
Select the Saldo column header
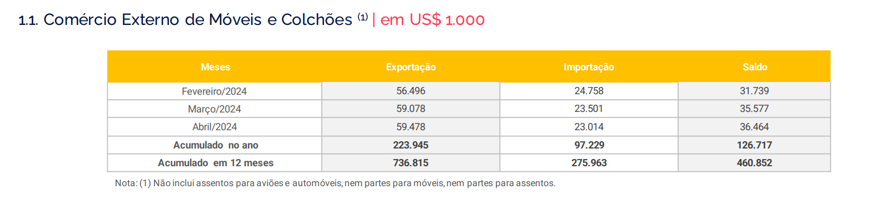754,67
